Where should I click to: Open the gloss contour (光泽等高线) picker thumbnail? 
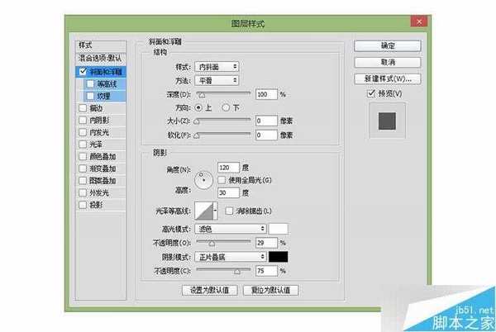[x=204, y=212]
